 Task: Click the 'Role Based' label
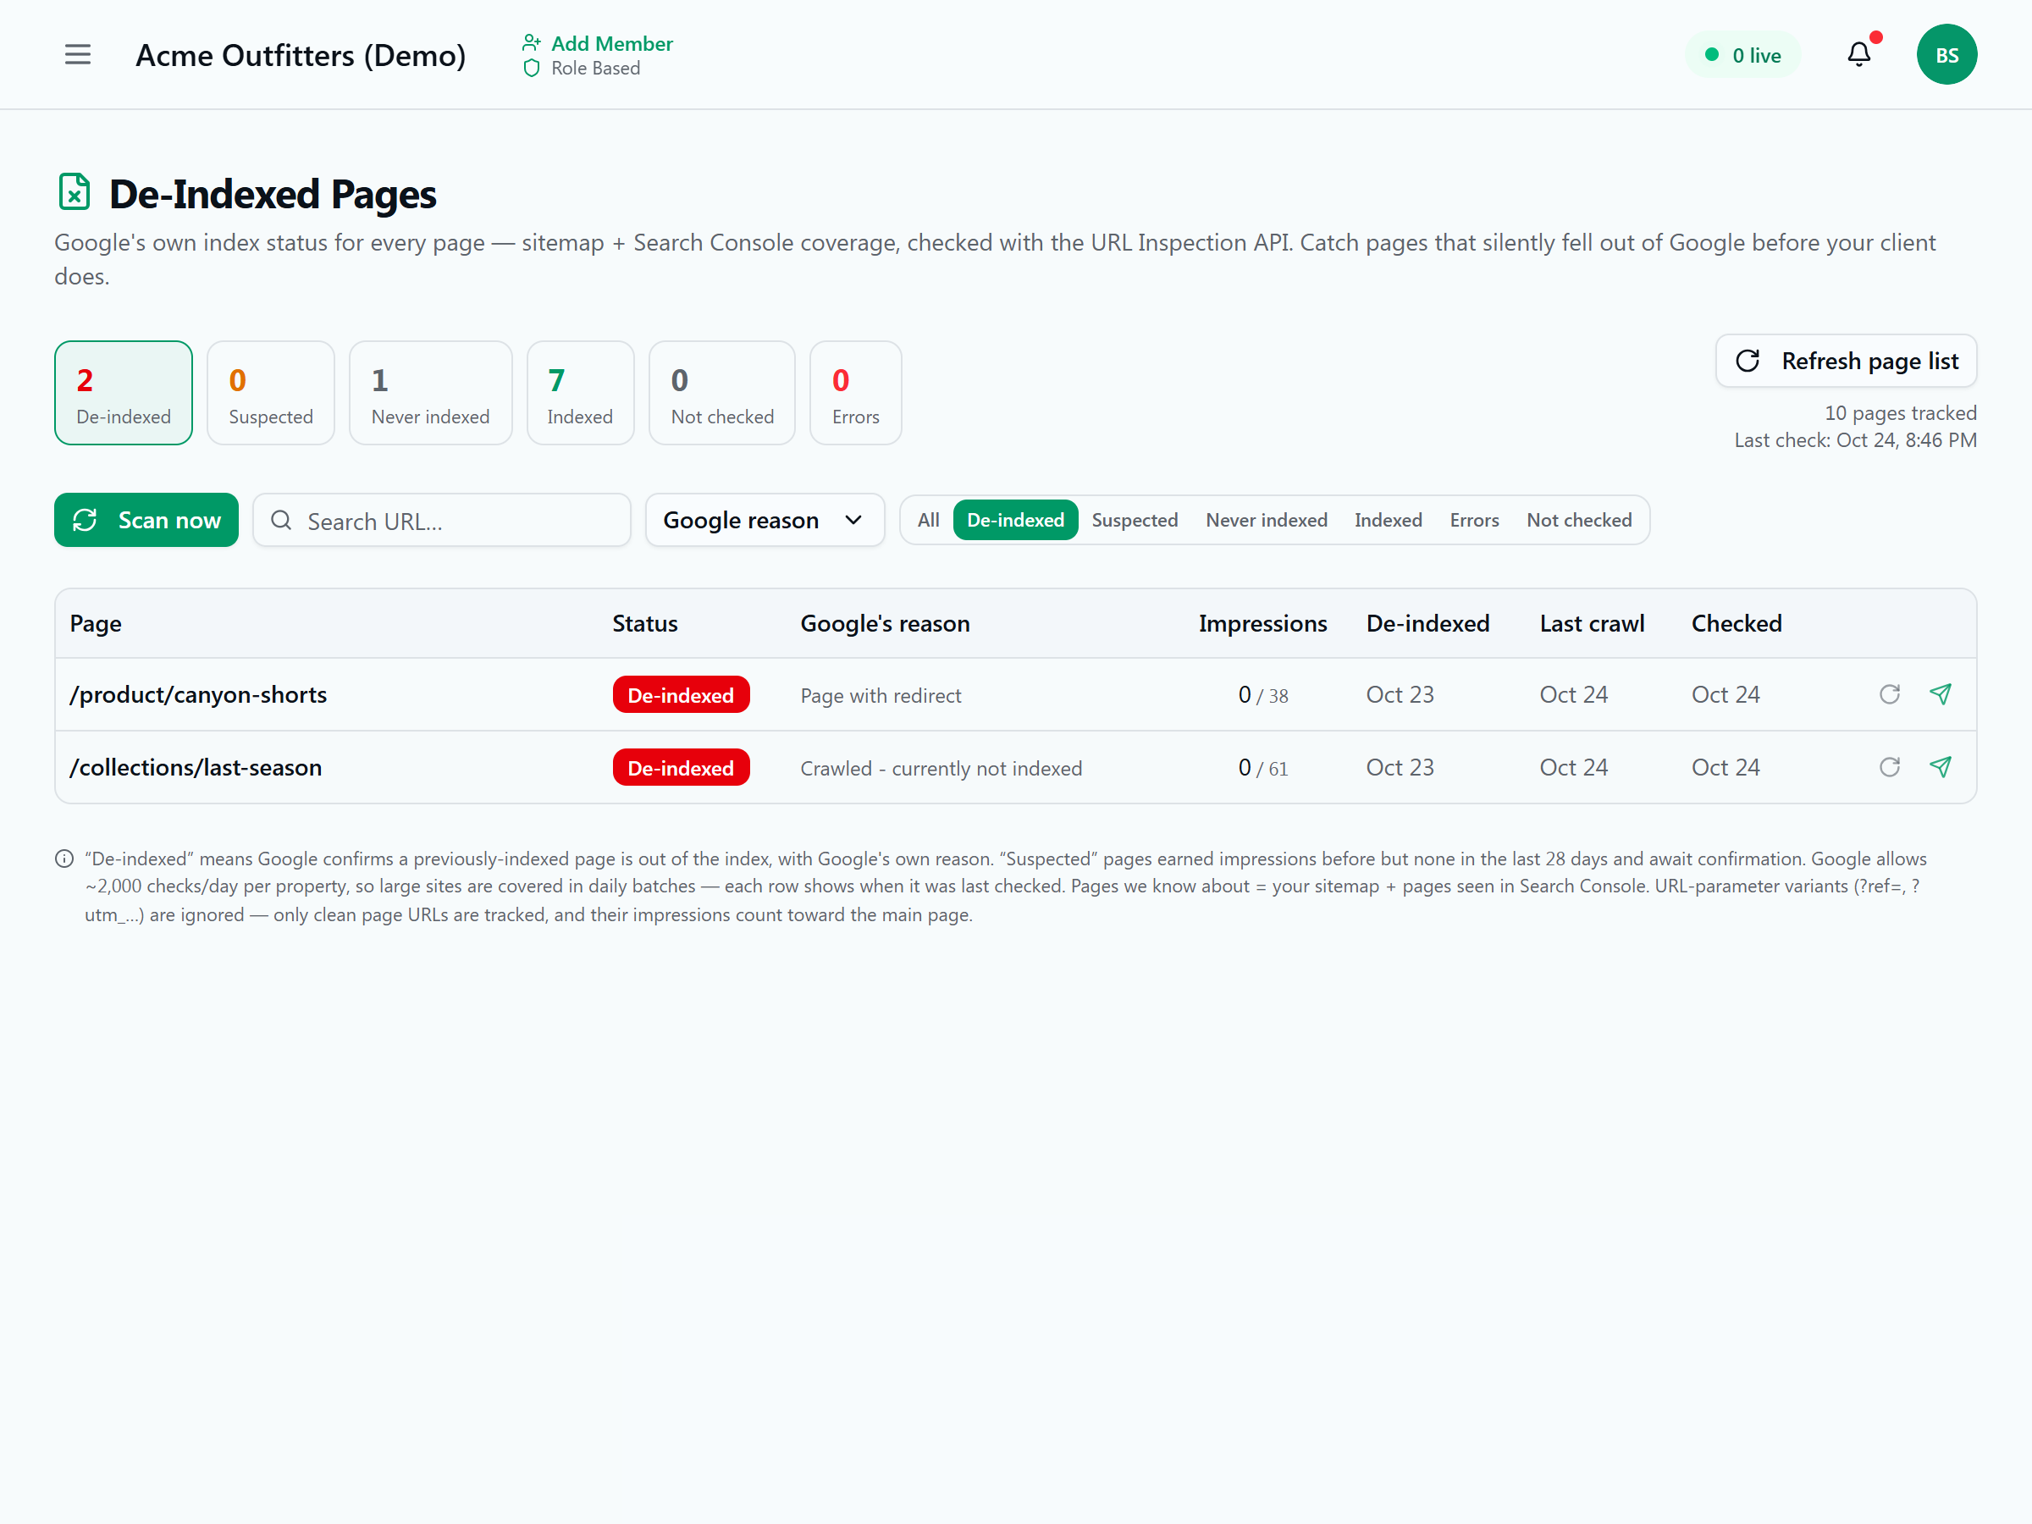[x=595, y=68]
